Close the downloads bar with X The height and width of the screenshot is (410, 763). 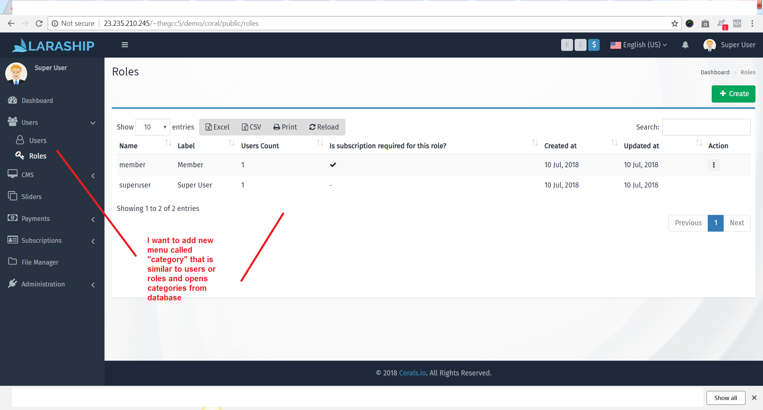(x=754, y=398)
